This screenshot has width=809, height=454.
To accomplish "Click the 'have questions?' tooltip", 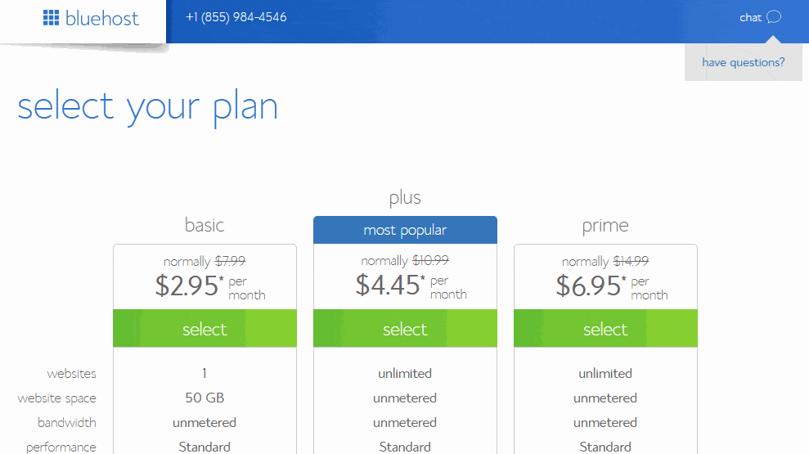I will [x=743, y=62].
